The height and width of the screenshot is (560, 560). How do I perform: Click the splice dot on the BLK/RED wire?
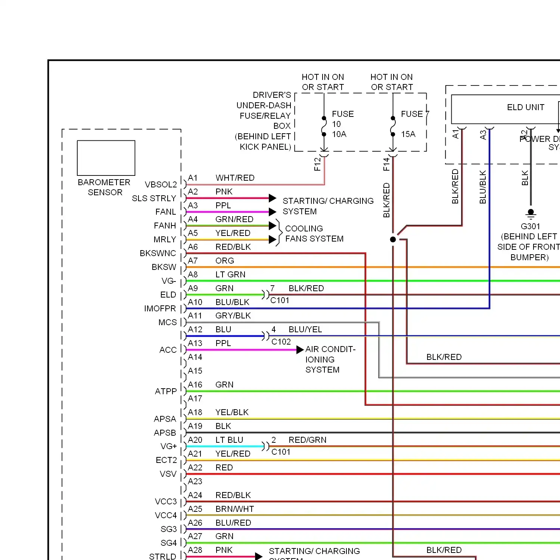pos(393,239)
